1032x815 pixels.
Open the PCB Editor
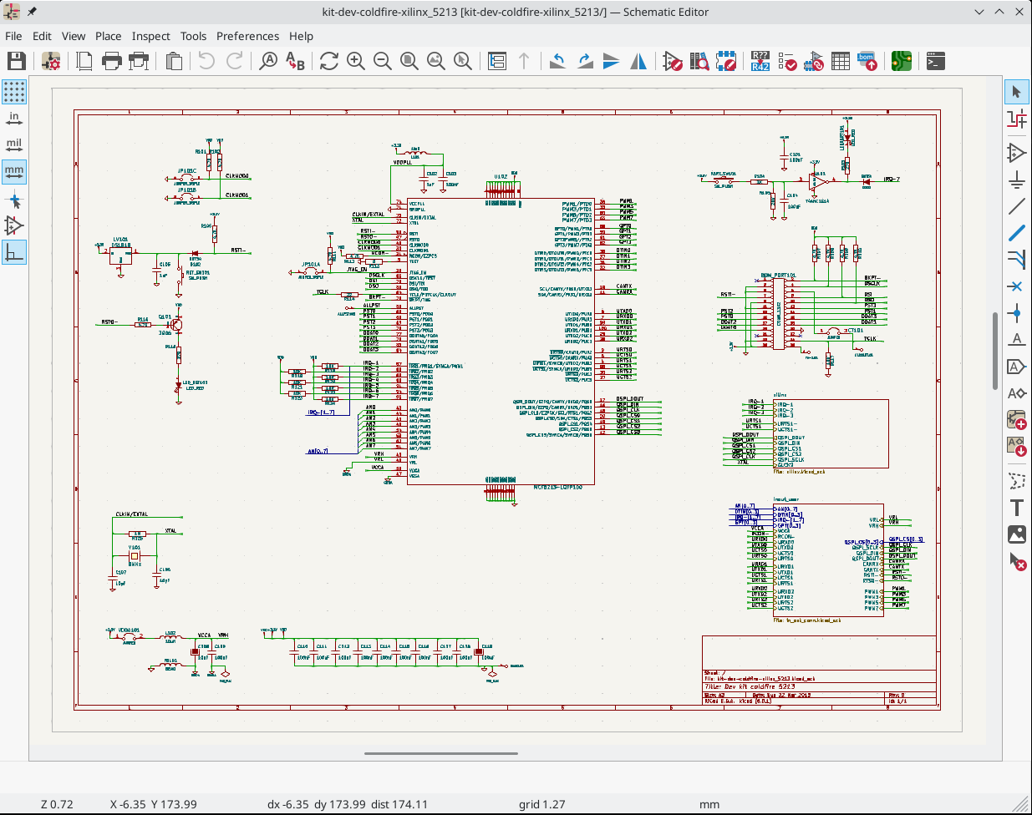[901, 60]
